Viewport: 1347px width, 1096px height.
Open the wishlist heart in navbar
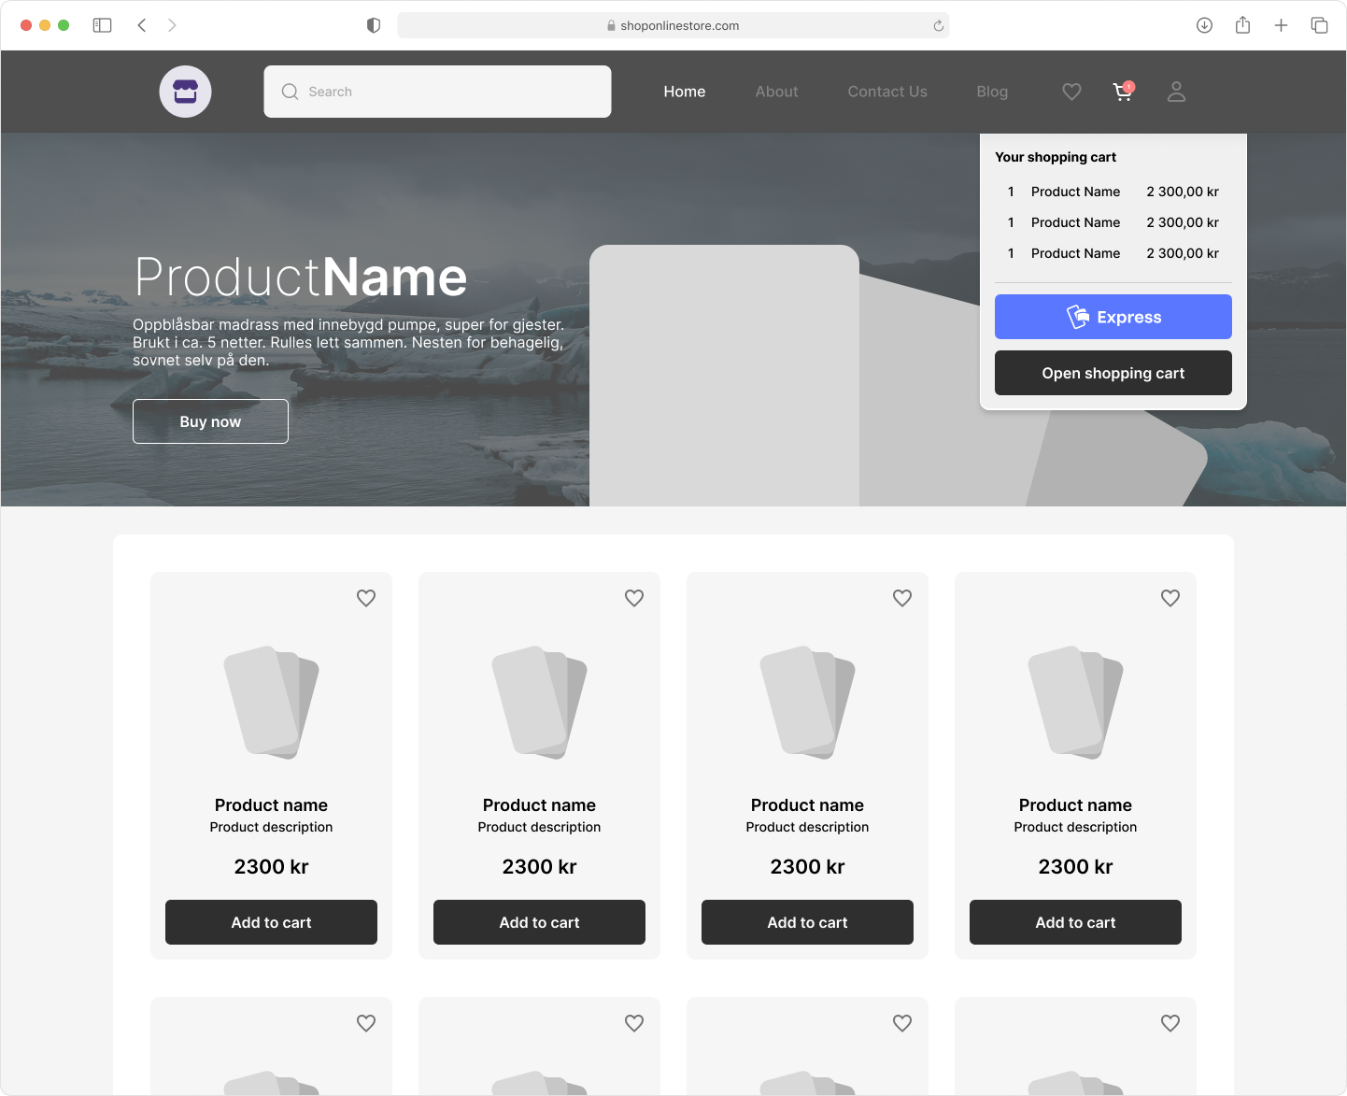[x=1071, y=92]
